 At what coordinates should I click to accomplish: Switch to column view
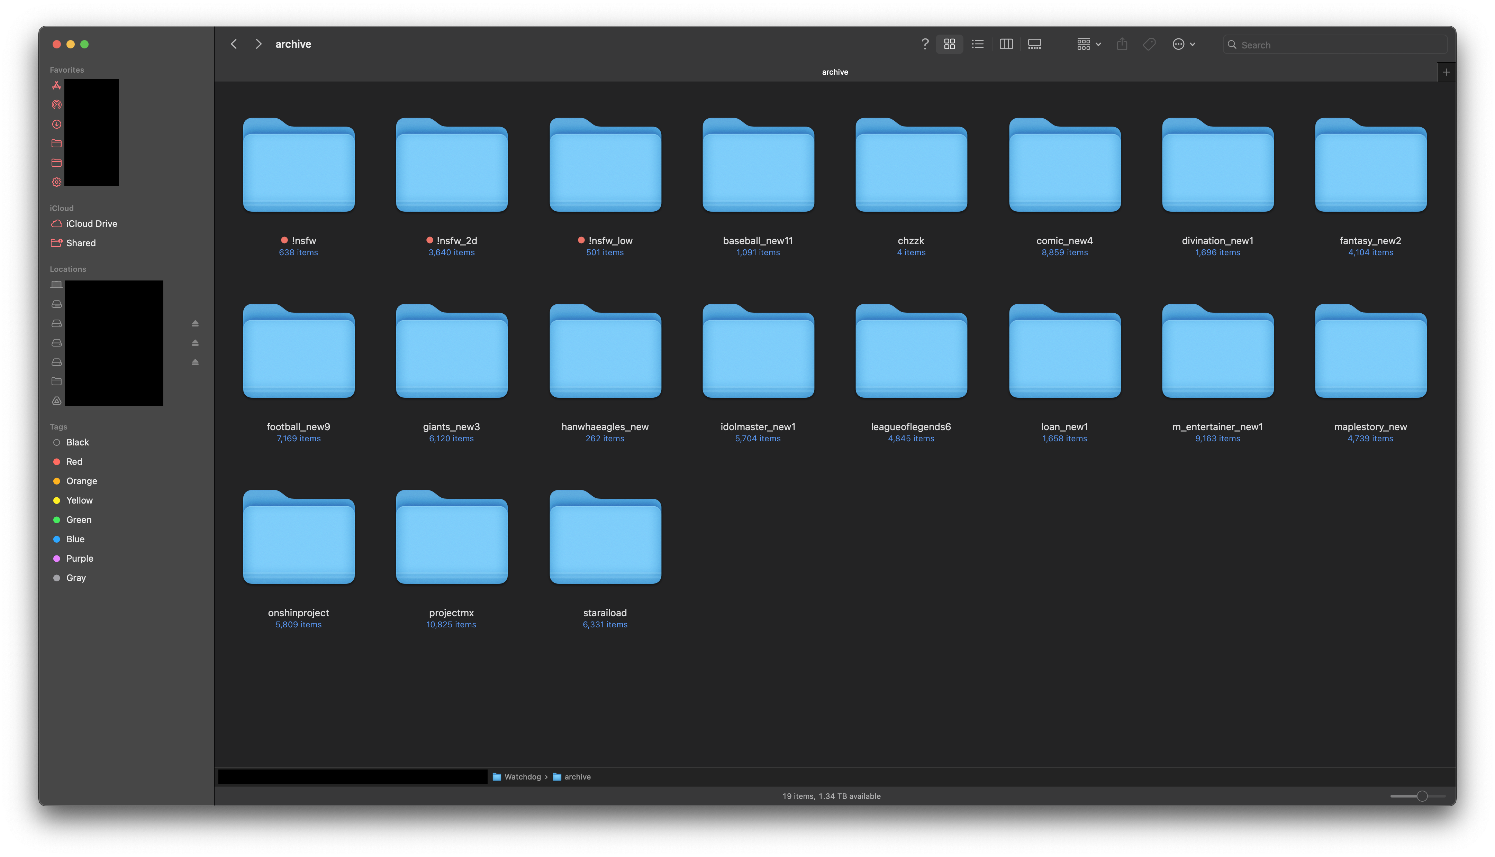pyautogui.click(x=1006, y=44)
